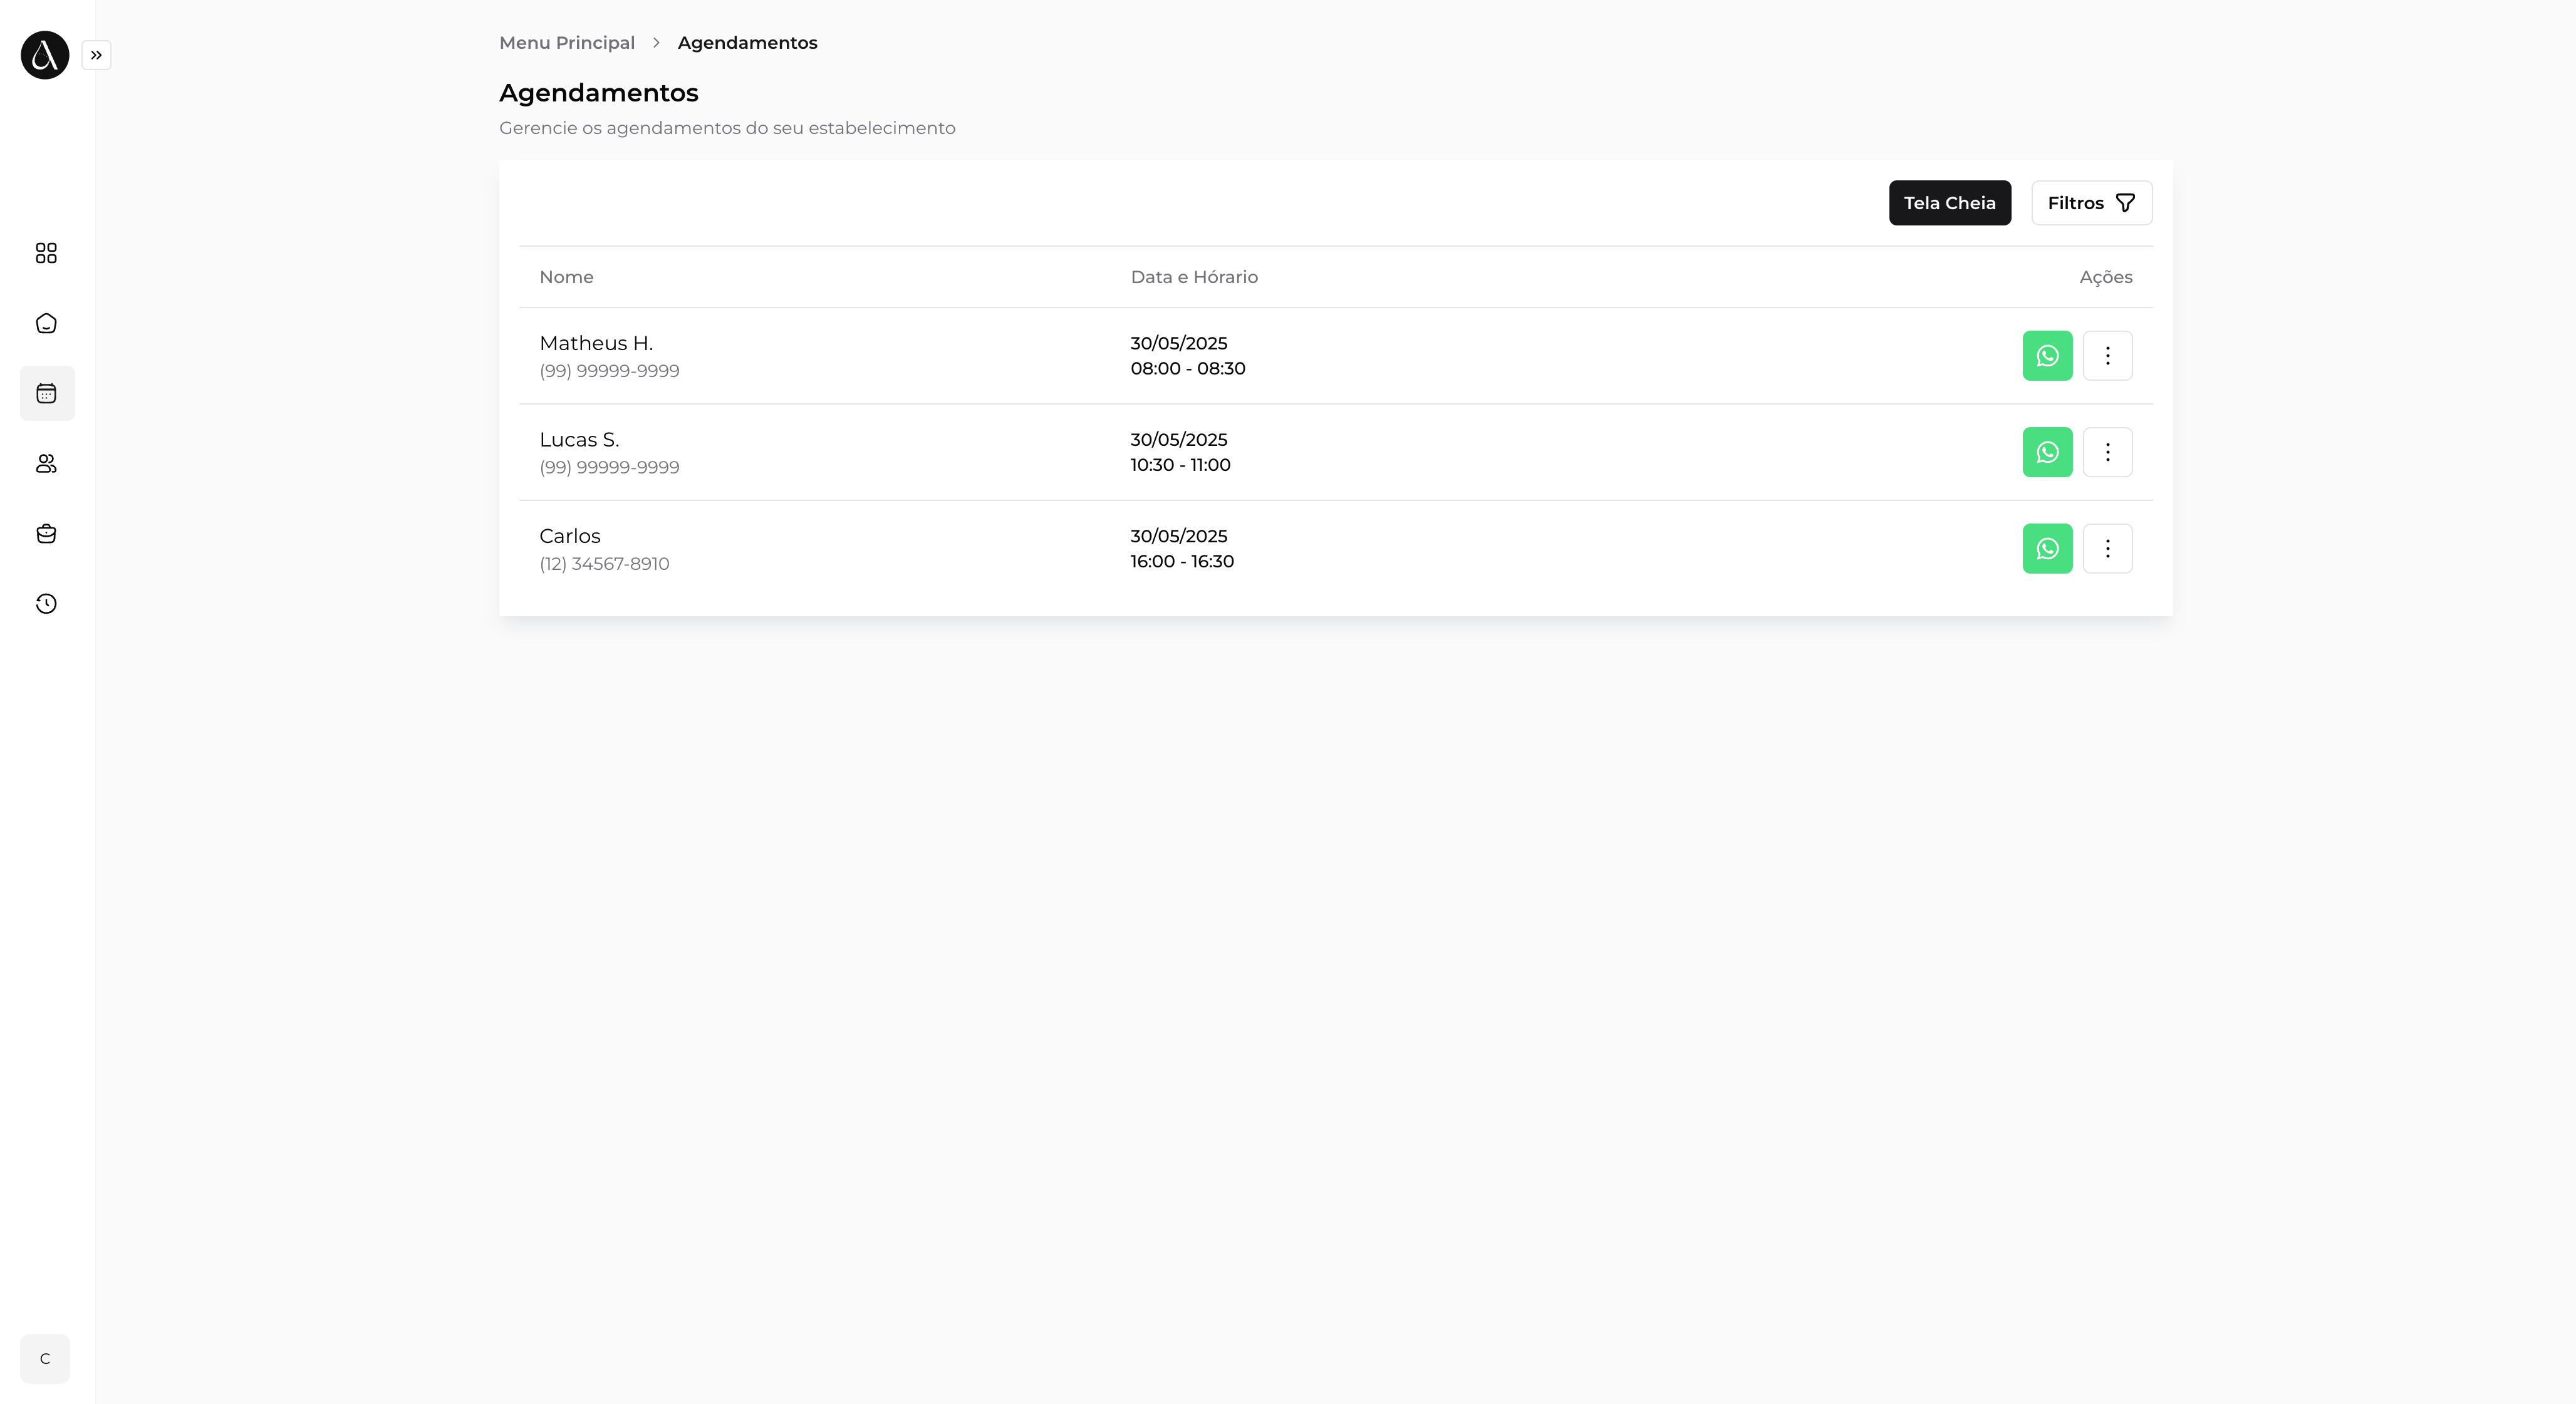
Task: Click the face icon in the sidebar
Action: (46, 323)
